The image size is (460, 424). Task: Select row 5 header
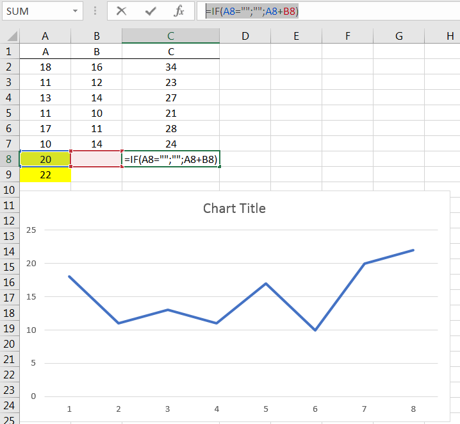point(10,113)
